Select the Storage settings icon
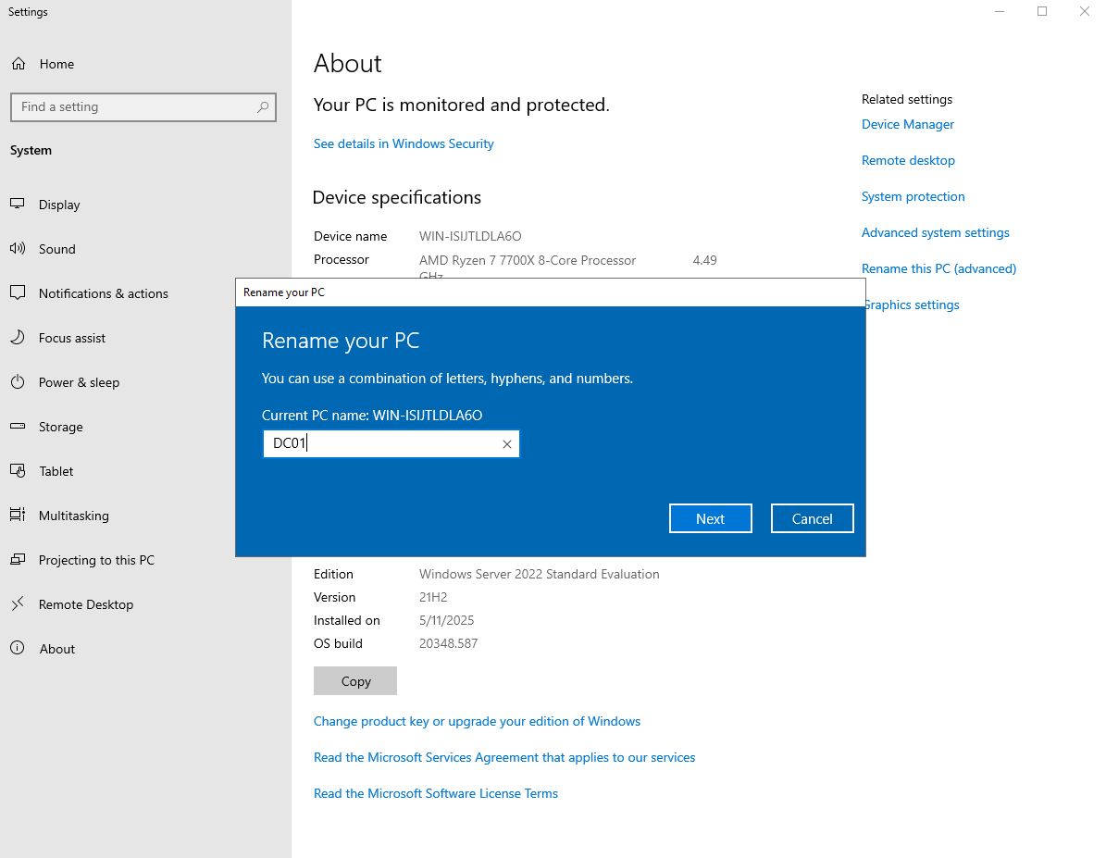The width and height of the screenshot is (1106, 858). pyautogui.click(x=19, y=427)
